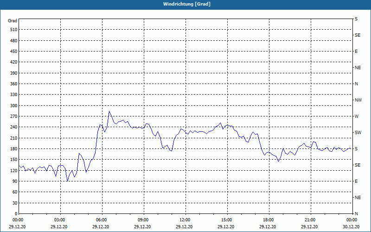Click the 180 y-axis value
Viewport: 371px width, 232px height.
coord(14,149)
